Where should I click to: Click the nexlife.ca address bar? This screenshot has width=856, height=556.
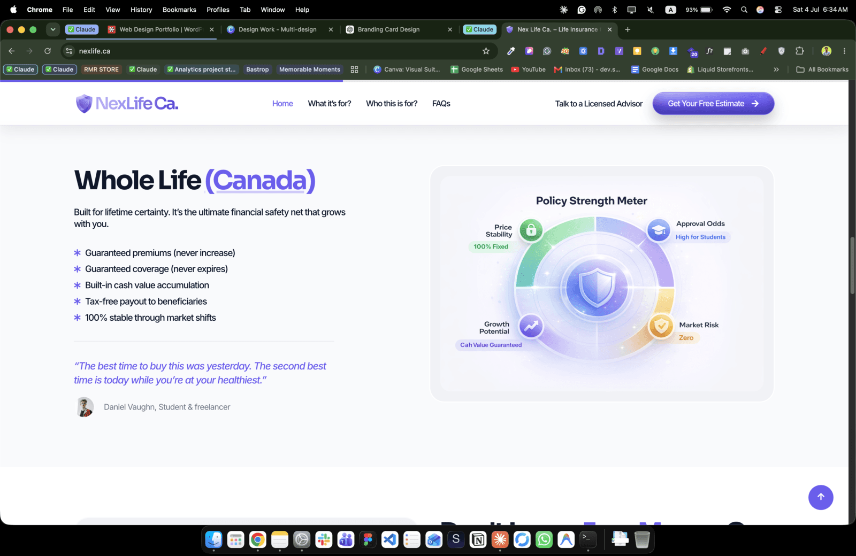pyautogui.click(x=278, y=51)
